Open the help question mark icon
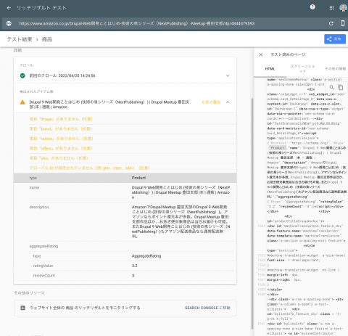 (312, 7)
